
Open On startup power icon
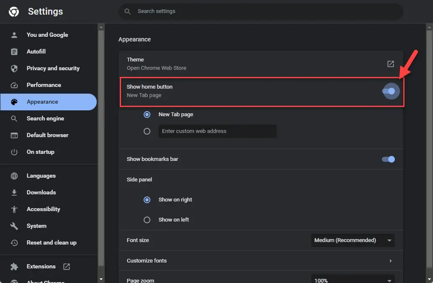(x=14, y=152)
